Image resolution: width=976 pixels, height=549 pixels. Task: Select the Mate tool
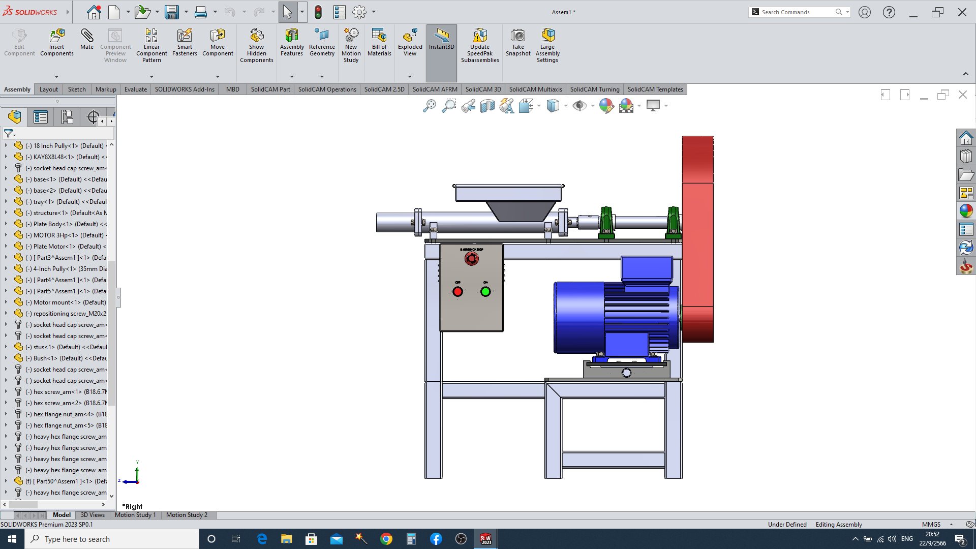tap(87, 39)
